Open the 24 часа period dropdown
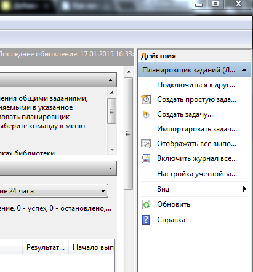 [x=103, y=191]
